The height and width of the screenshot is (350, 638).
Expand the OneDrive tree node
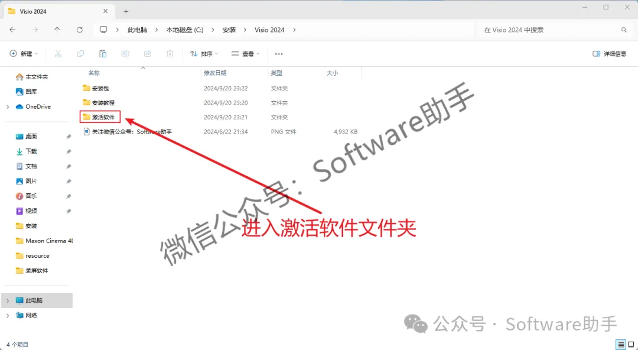tap(8, 107)
